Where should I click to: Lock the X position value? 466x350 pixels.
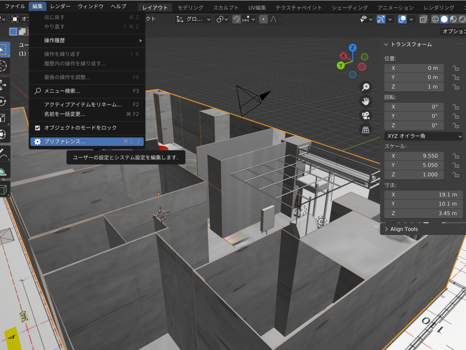456,68
